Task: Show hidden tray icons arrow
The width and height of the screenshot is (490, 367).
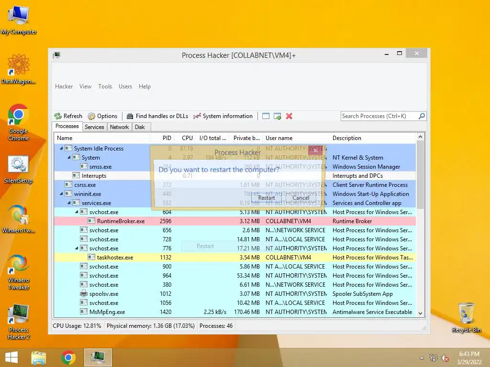Action: (x=422, y=358)
